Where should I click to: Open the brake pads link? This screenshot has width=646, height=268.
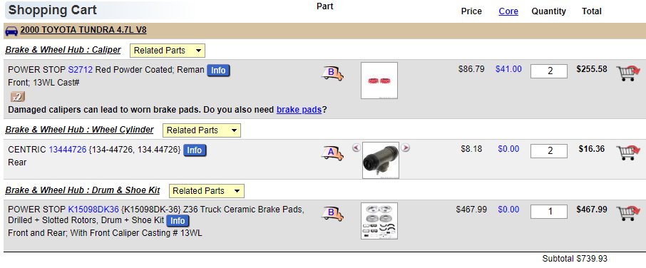tap(299, 110)
